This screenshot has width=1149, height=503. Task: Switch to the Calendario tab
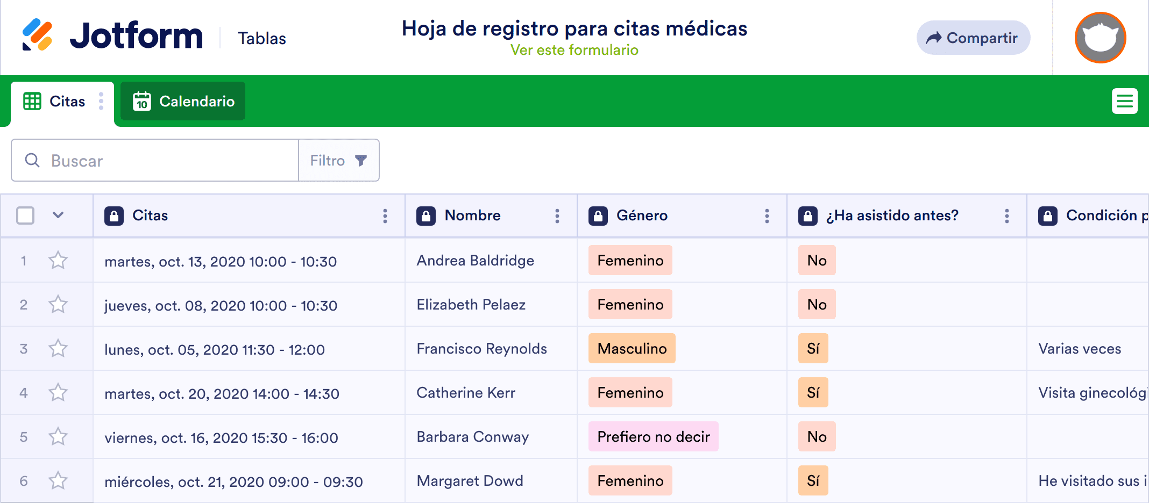(183, 101)
